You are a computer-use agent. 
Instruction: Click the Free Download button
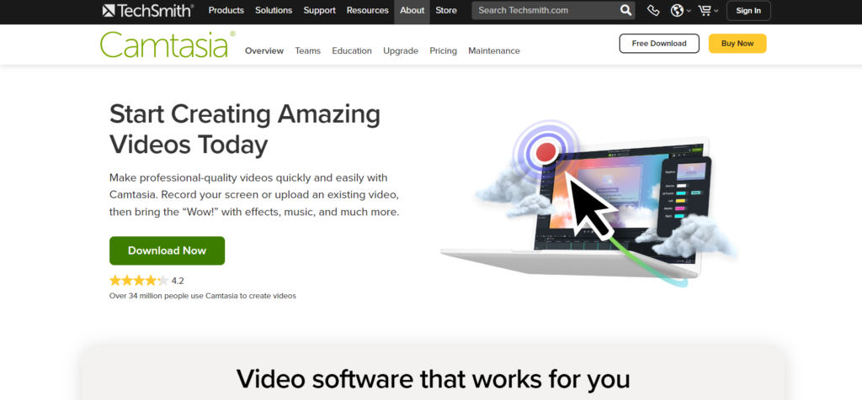(659, 44)
